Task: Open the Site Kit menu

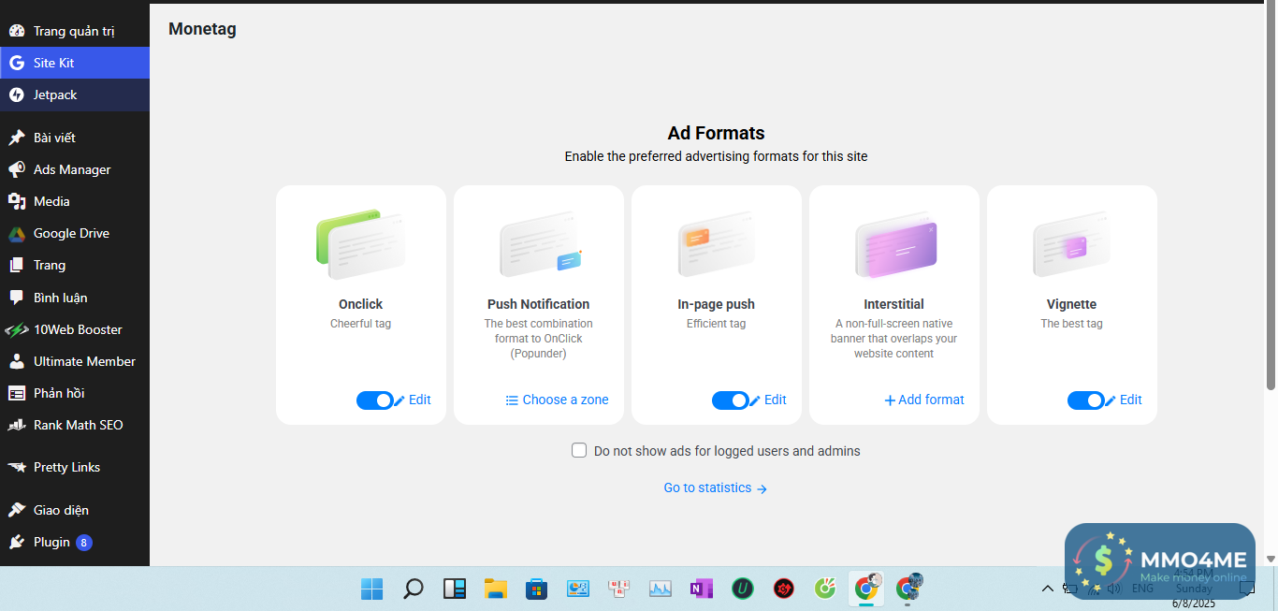Action: tap(75, 63)
